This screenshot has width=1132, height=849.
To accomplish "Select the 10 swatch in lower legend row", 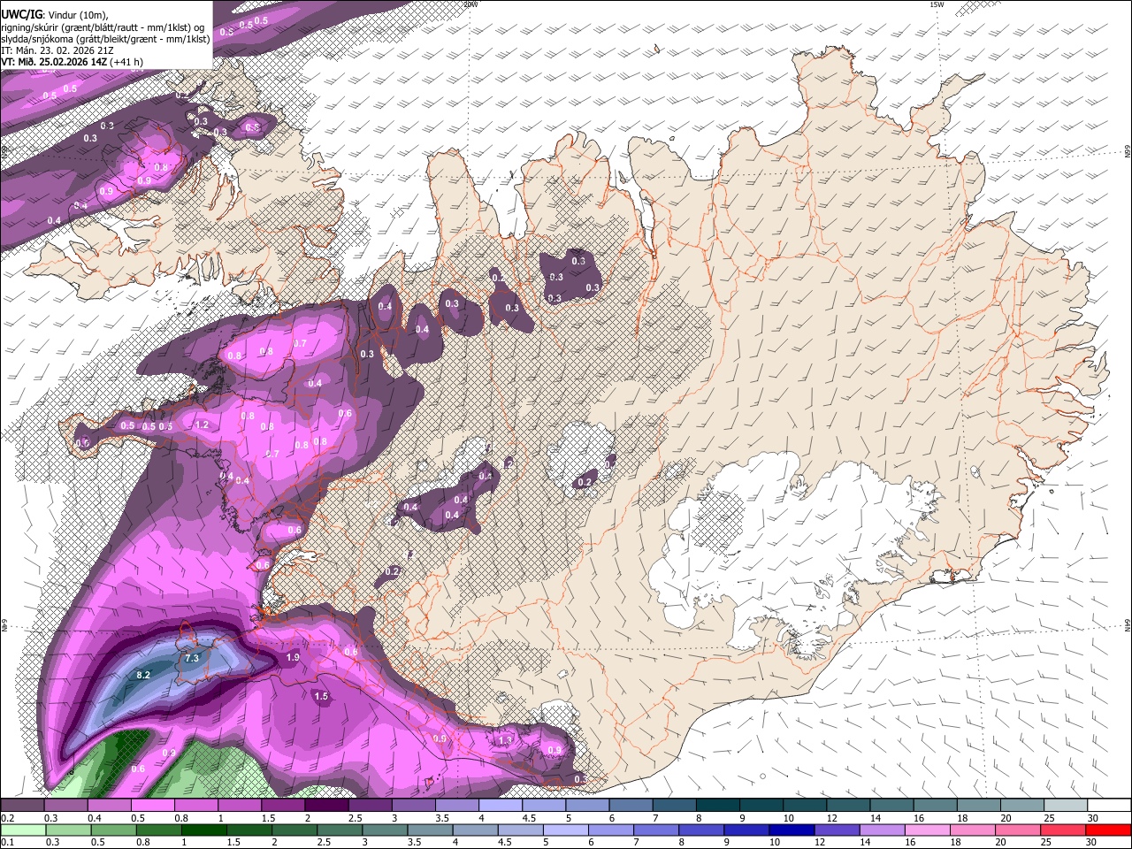I will tap(792, 830).
